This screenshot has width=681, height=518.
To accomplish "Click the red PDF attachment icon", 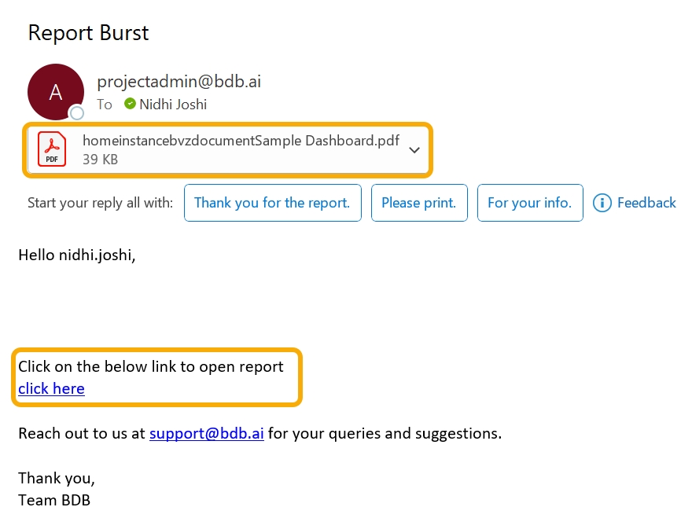I will click(52, 149).
